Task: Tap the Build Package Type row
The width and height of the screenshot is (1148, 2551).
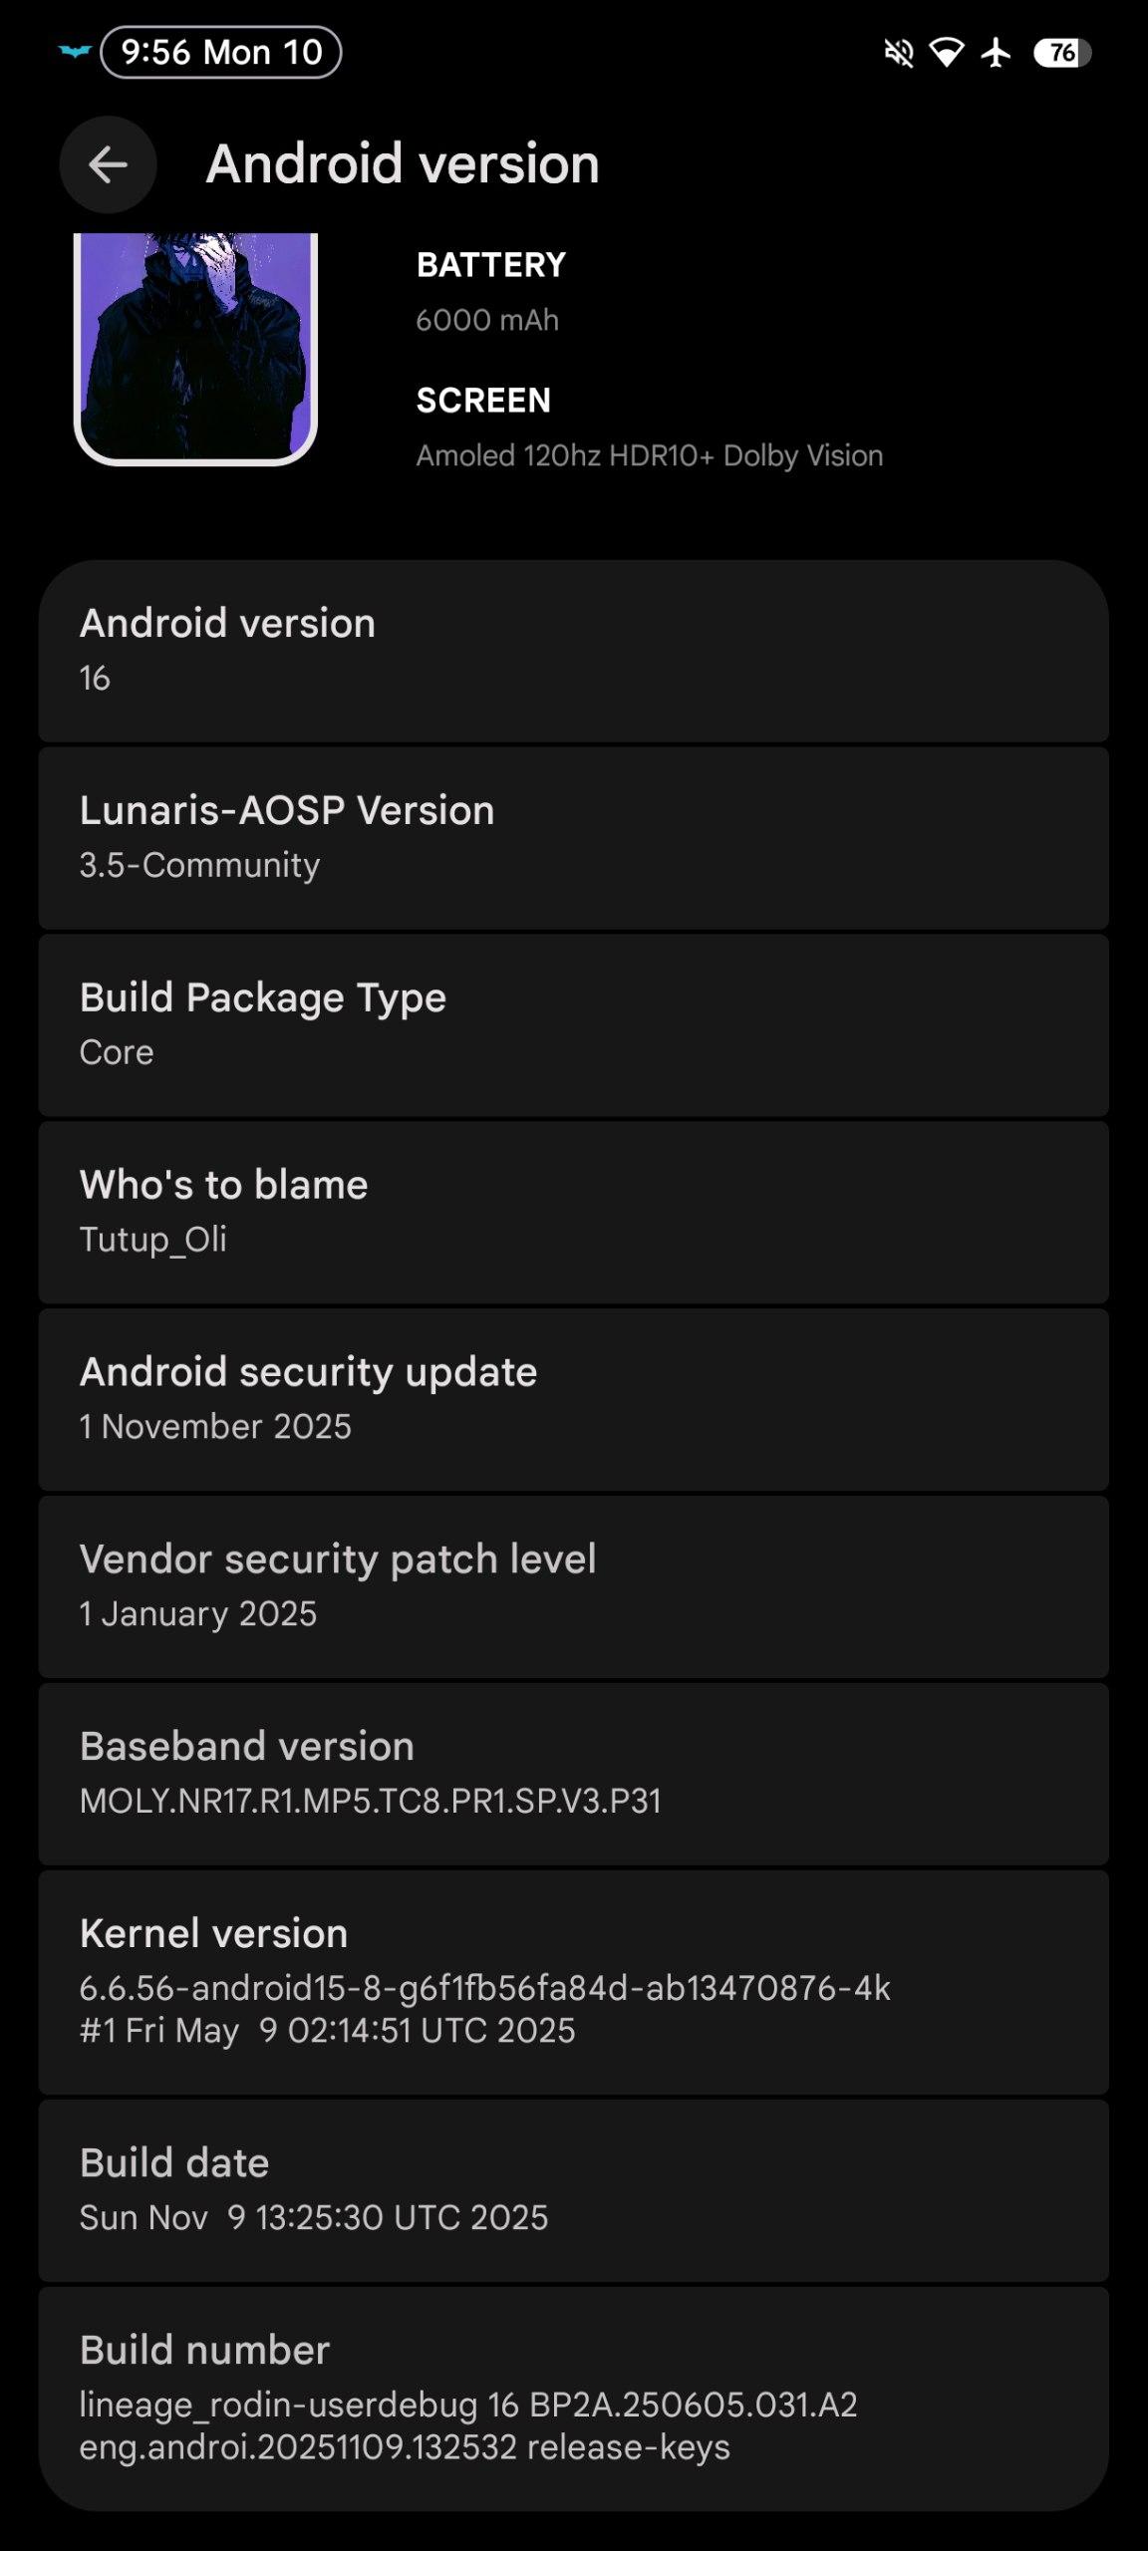Action: 573,1024
